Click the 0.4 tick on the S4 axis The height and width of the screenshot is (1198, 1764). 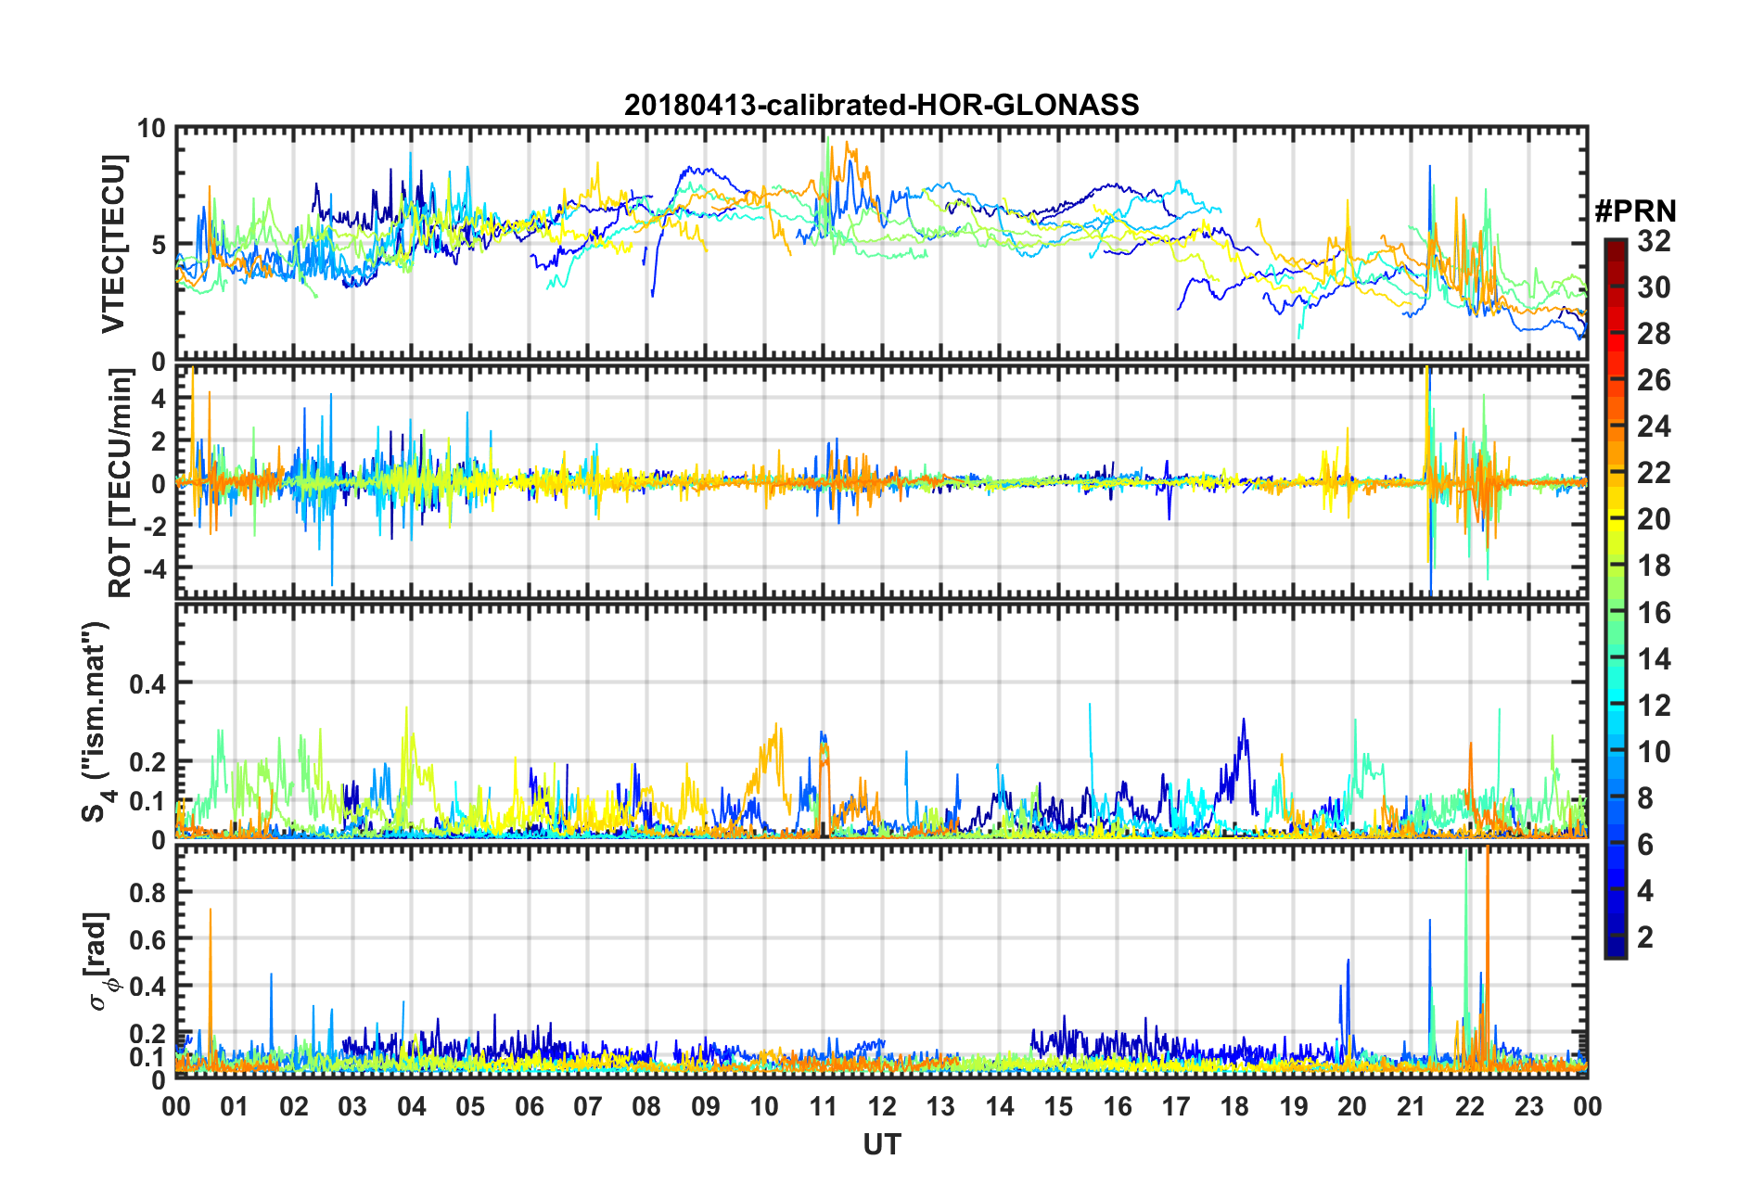[147, 684]
